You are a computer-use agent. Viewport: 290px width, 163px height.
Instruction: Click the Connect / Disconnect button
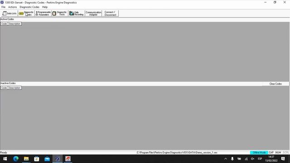pos(110,13)
